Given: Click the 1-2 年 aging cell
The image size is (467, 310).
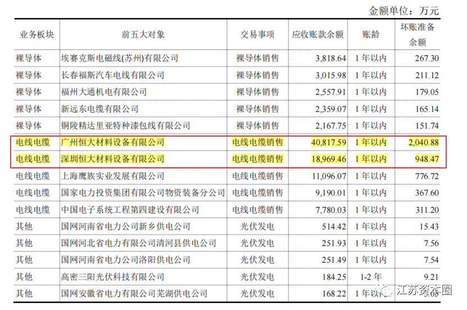Looking at the screenshot, I should click(371, 277).
